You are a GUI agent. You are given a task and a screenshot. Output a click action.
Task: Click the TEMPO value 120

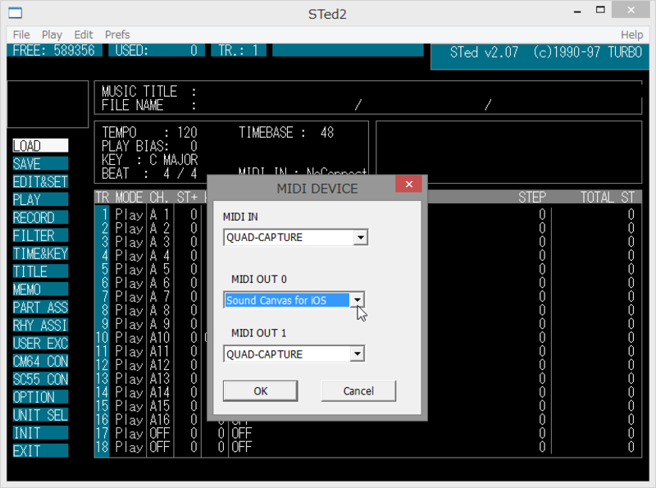[187, 133]
